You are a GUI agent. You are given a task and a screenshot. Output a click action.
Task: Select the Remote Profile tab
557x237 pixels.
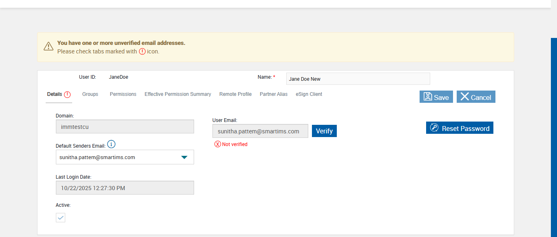(x=235, y=94)
